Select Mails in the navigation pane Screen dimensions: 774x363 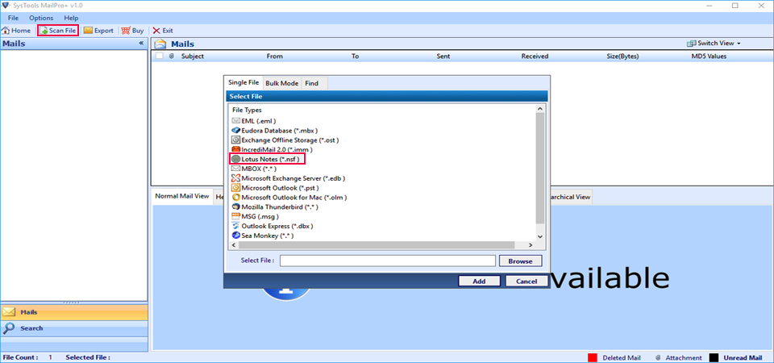coord(74,312)
